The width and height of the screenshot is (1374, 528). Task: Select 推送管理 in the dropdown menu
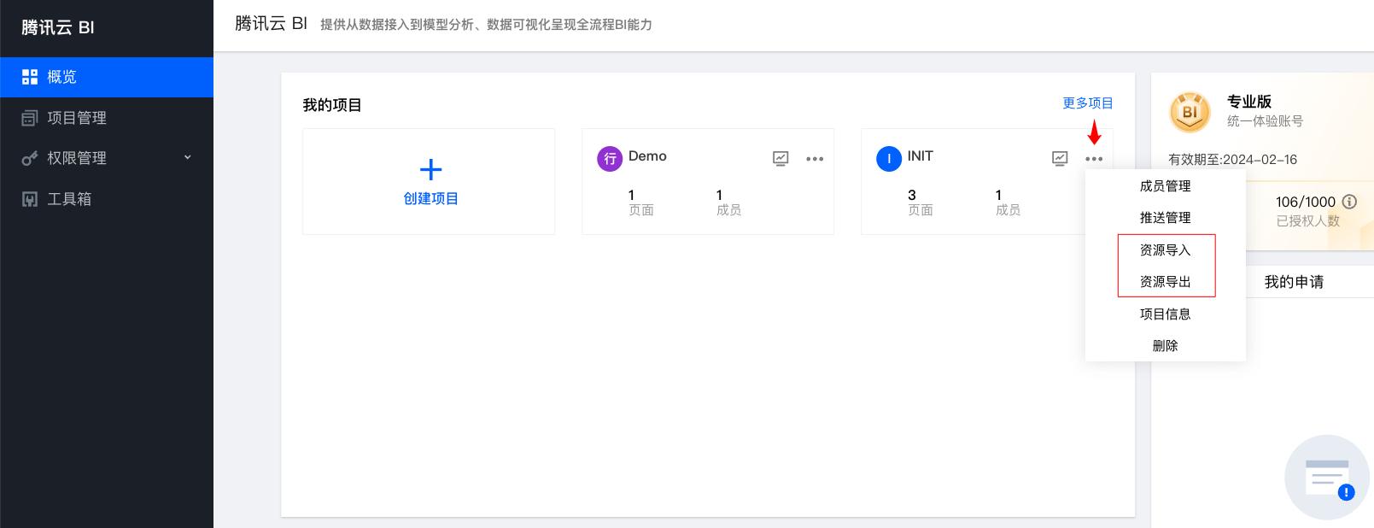(1166, 218)
